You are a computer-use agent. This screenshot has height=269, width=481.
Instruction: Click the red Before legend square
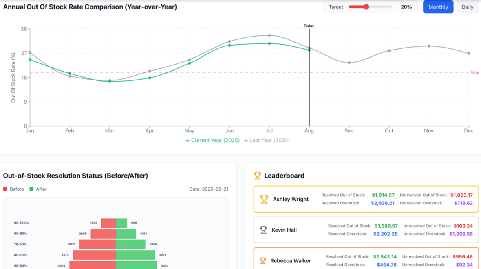[x=5, y=189]
